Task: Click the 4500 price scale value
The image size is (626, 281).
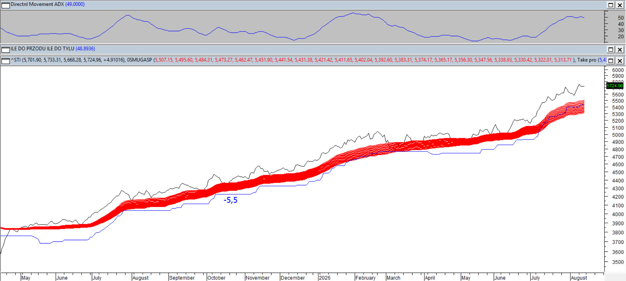Action: click(618, 172)
